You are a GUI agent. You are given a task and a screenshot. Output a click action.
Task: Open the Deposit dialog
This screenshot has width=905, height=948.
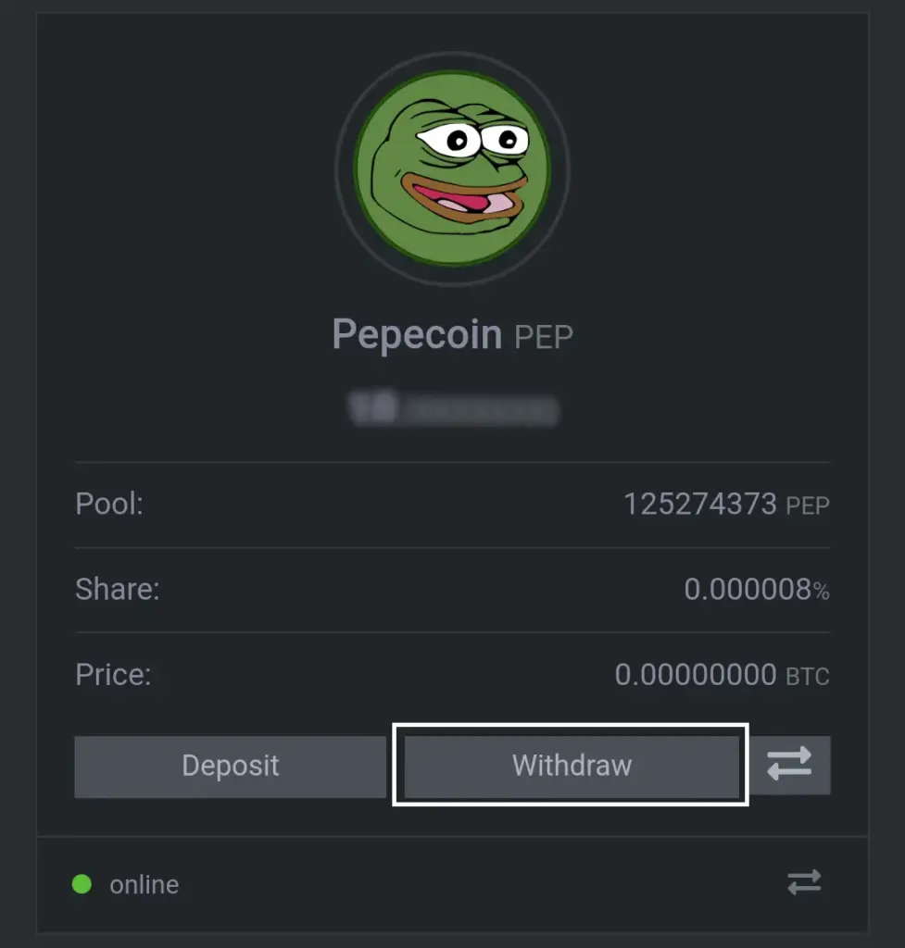pyautogui.click(x=230, y=767)
